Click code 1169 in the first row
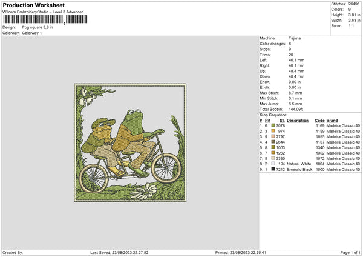This screenshot has height=257, width=363. tap(320, 125)
